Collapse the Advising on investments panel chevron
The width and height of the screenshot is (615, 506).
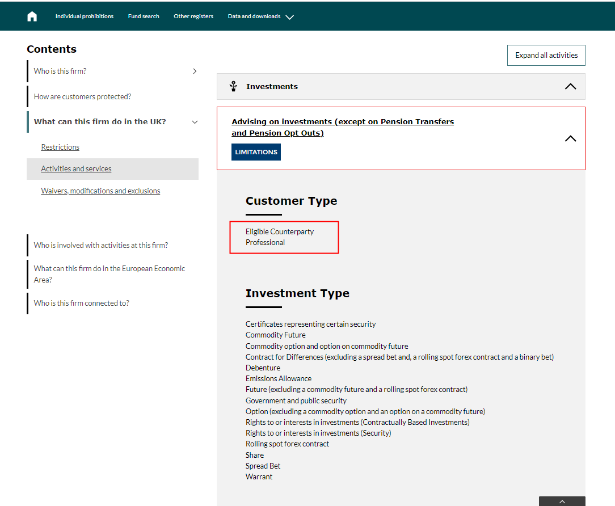(x=570, y=139)
